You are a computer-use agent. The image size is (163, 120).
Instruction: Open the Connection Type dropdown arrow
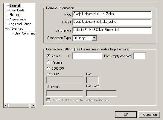[x=95, y=38]
